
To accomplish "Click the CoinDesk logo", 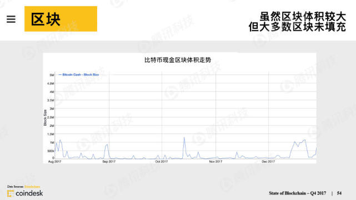I will 25,193.
